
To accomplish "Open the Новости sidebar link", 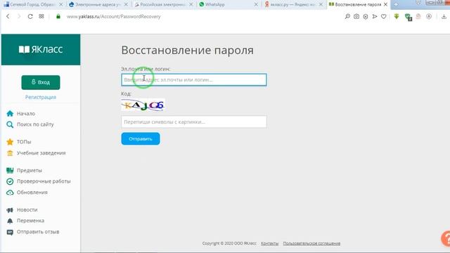I will click(x=27, y=210).
